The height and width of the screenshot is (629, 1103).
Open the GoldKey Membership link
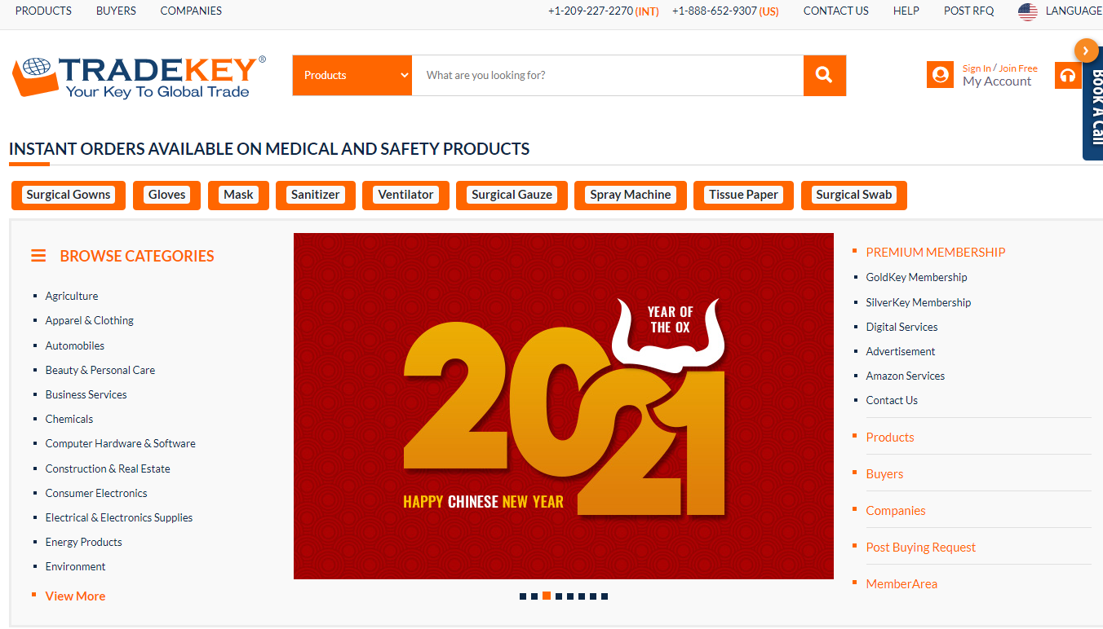(916, 277)
